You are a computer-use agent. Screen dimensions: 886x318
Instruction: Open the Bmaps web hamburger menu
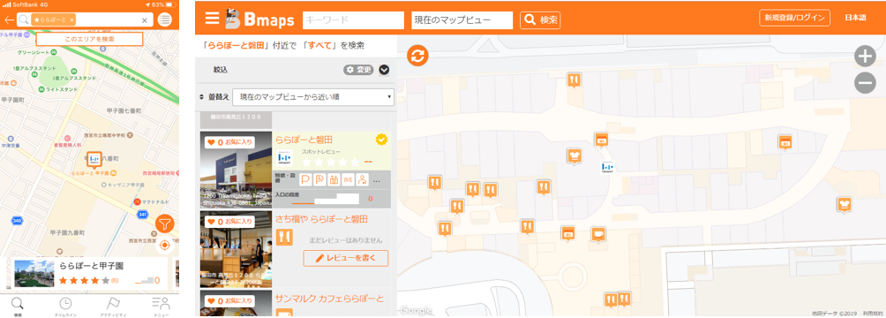pos(212,18)
